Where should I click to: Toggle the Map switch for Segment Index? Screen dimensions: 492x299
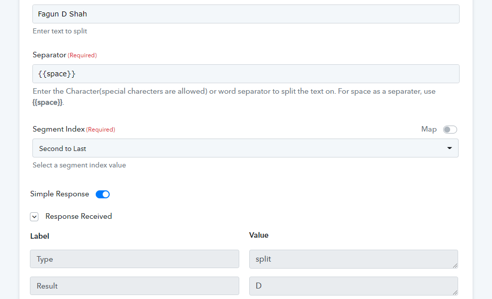click(450, 130)
